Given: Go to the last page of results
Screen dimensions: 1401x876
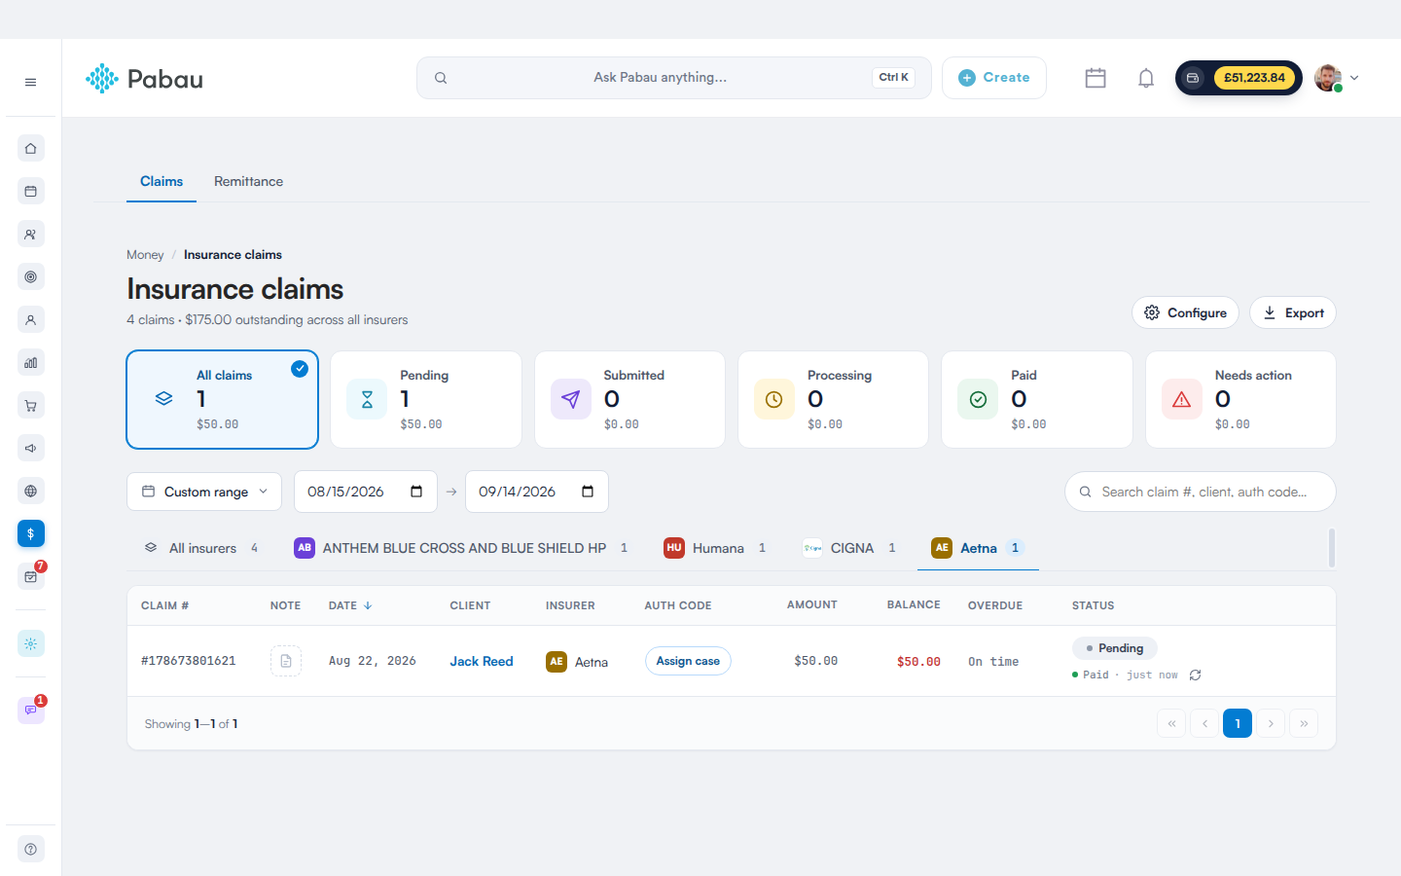Looking at the screenshot, I should 1304,723.
